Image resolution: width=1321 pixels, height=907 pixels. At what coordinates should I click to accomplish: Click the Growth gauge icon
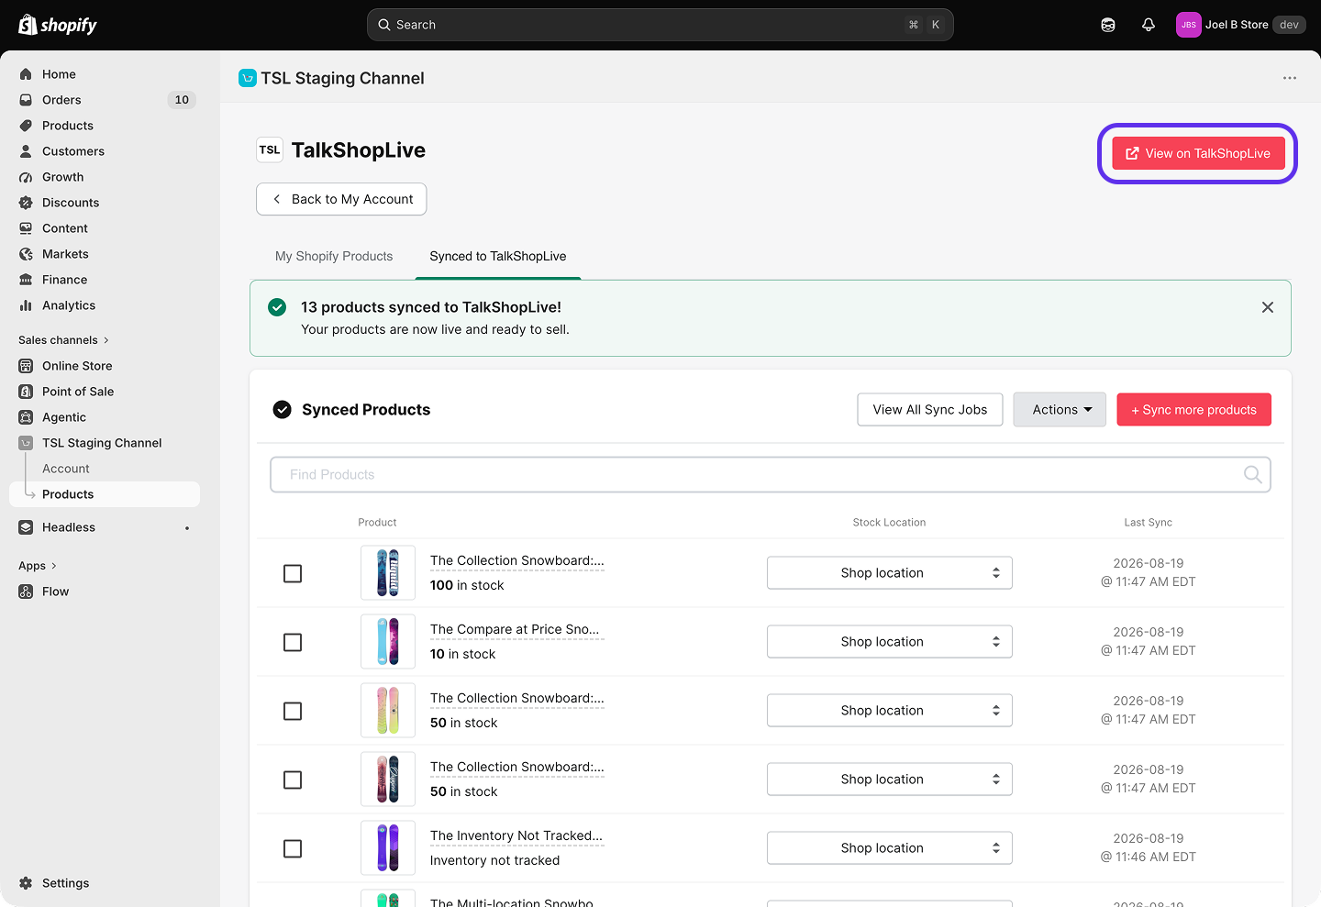[26, 177]
